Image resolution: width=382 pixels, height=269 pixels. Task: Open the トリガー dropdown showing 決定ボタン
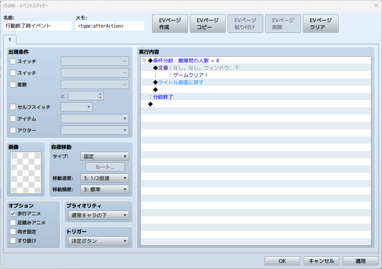[x=98, y=241]
